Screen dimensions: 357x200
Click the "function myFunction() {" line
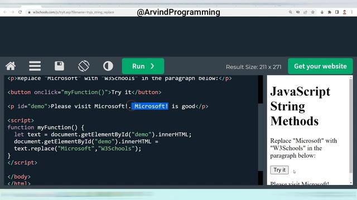[46, 127]
